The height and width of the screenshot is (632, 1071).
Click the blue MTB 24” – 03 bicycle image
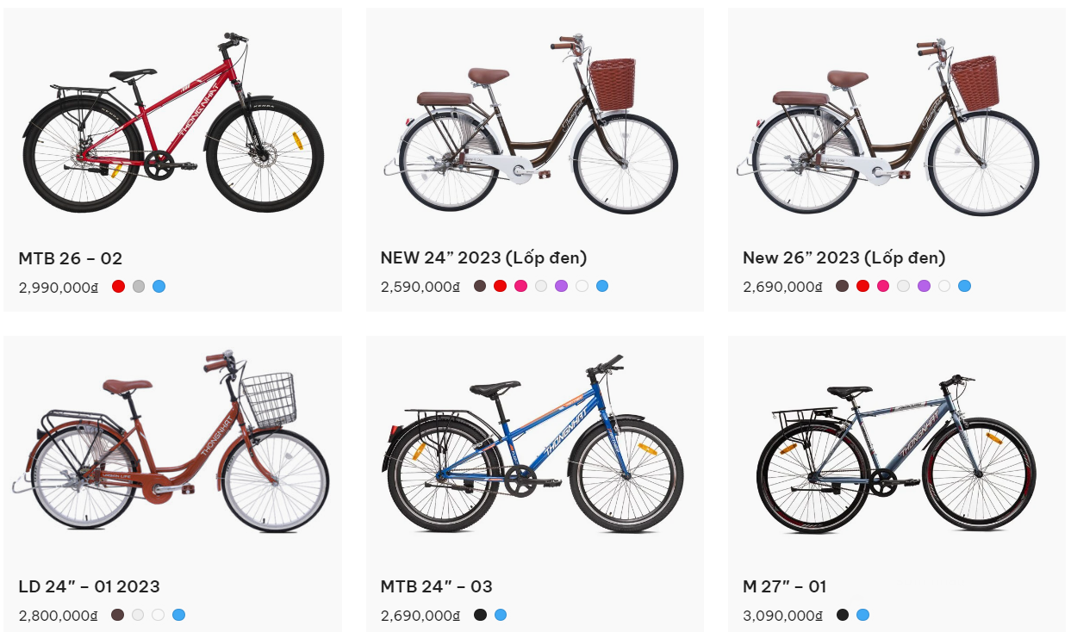tap(534, 448)
